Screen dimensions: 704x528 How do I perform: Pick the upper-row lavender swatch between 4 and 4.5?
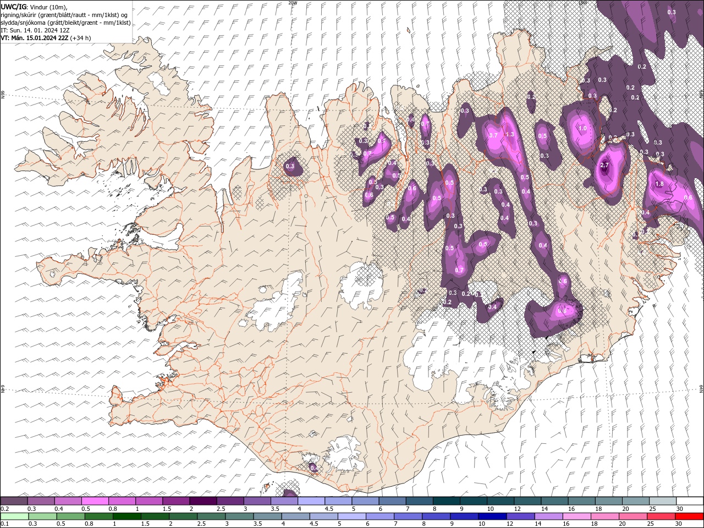[311, 501]
